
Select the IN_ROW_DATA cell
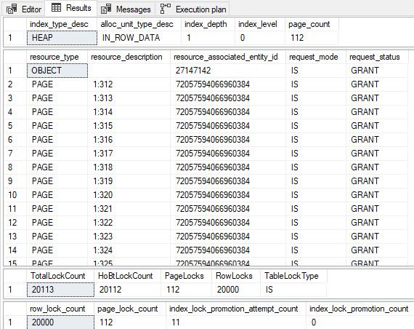pos(139,38)
